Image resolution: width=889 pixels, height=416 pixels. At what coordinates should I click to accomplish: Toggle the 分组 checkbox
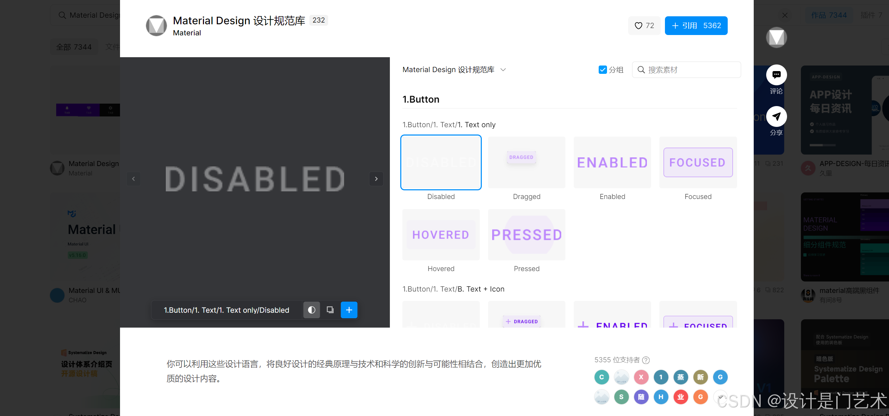click(x=603, y=70)
